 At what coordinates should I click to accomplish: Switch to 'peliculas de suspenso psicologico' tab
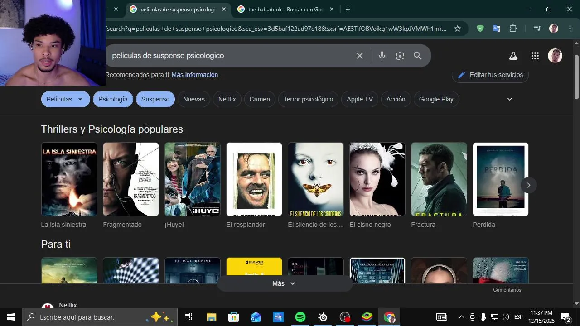point(178,9)
